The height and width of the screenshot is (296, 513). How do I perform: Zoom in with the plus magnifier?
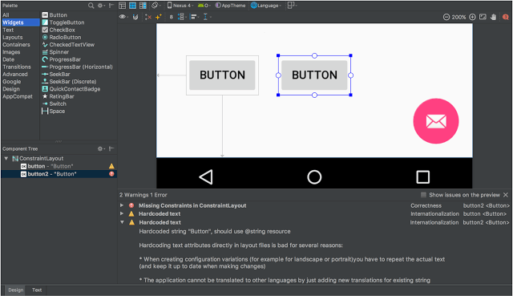click(472, 17)
